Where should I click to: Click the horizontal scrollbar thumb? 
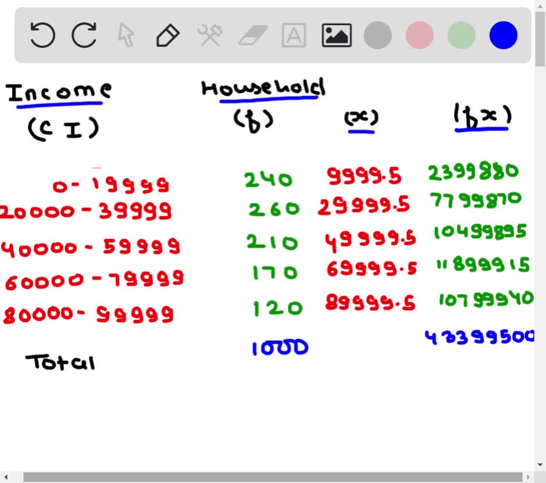tap(272, 477)
